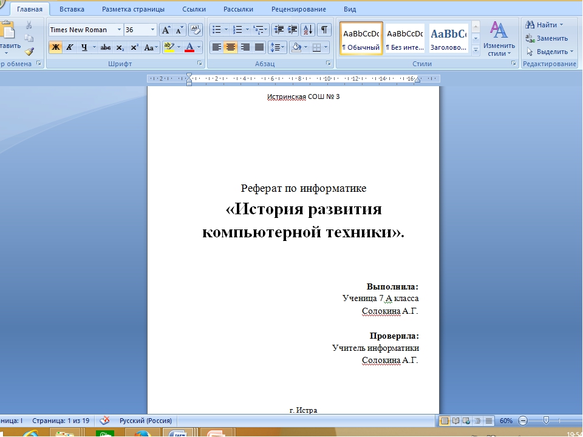This screenshot has height=437, width=583.
Task: Select the Без интервала style thumbnail
Action: point(405,38)
